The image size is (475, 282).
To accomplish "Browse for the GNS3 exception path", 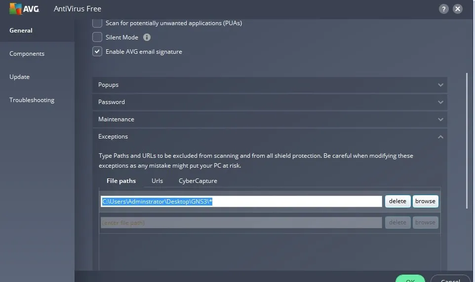I will pyautogui.click(x=425, y=201).
